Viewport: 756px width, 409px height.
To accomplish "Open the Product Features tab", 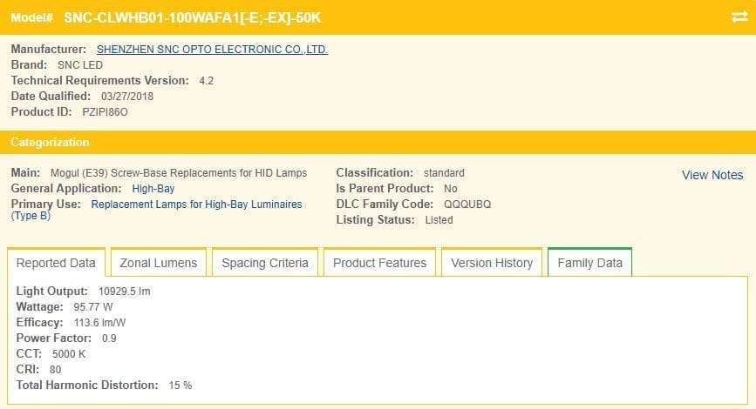I will [x=379, y=263].
